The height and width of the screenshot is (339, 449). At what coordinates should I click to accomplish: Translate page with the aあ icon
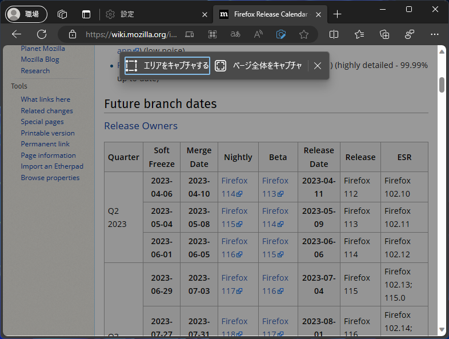point(235,34)
